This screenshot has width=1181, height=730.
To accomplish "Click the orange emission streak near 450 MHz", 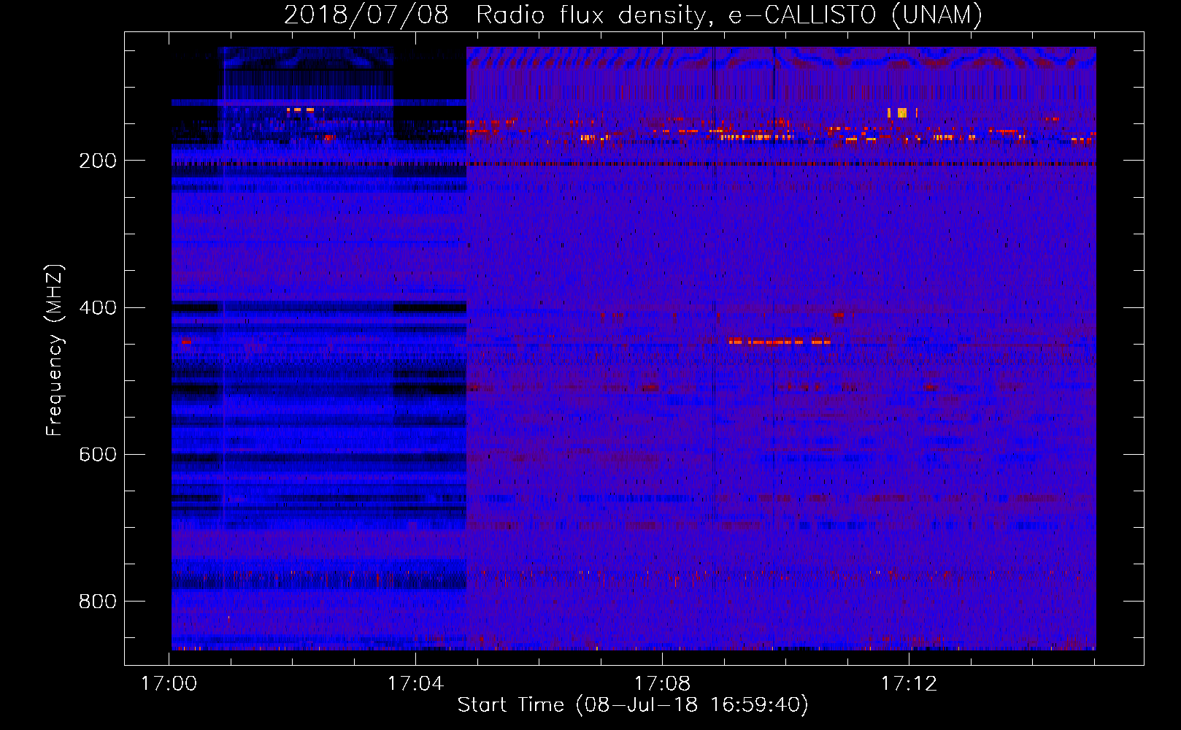I will pos(779,341).
